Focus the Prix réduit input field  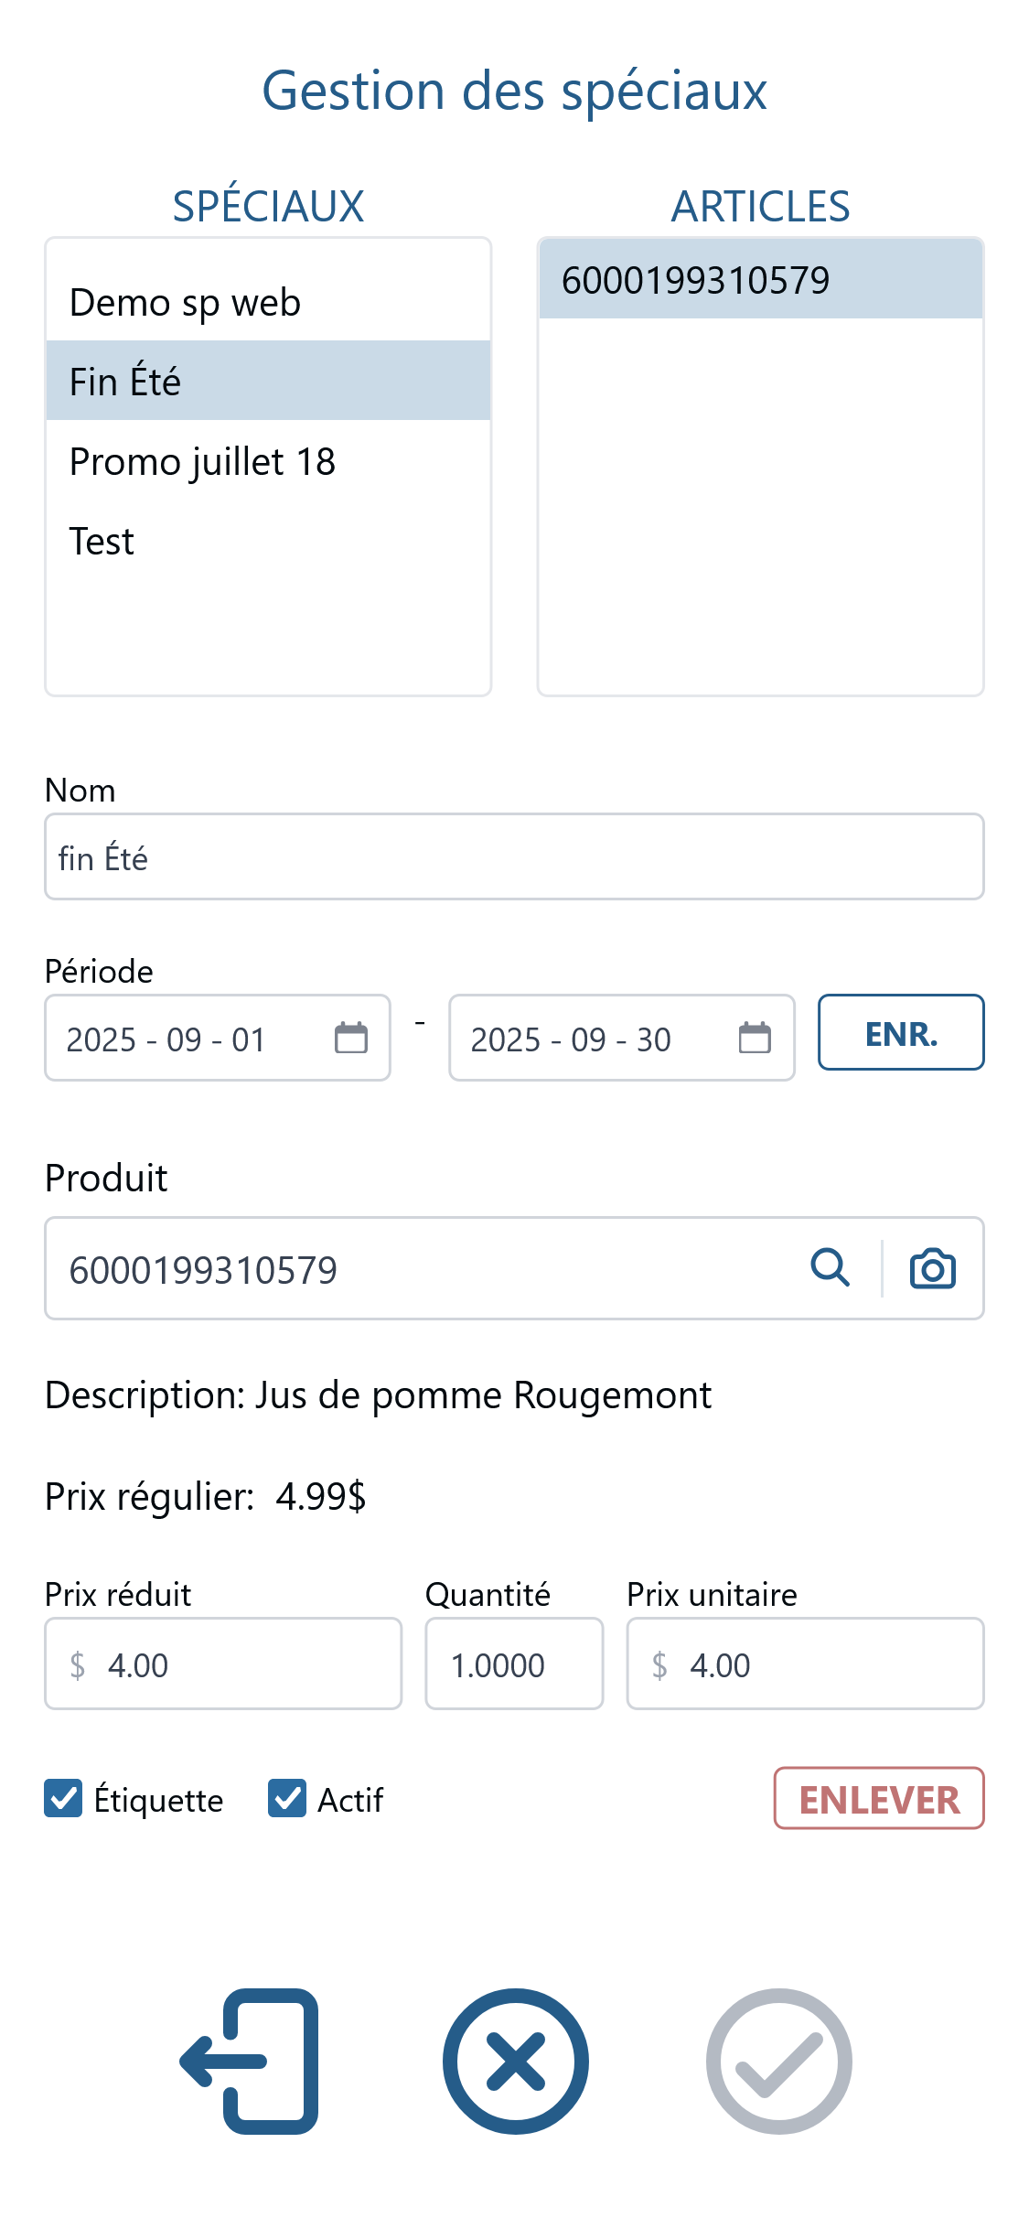pos(223,1664)
